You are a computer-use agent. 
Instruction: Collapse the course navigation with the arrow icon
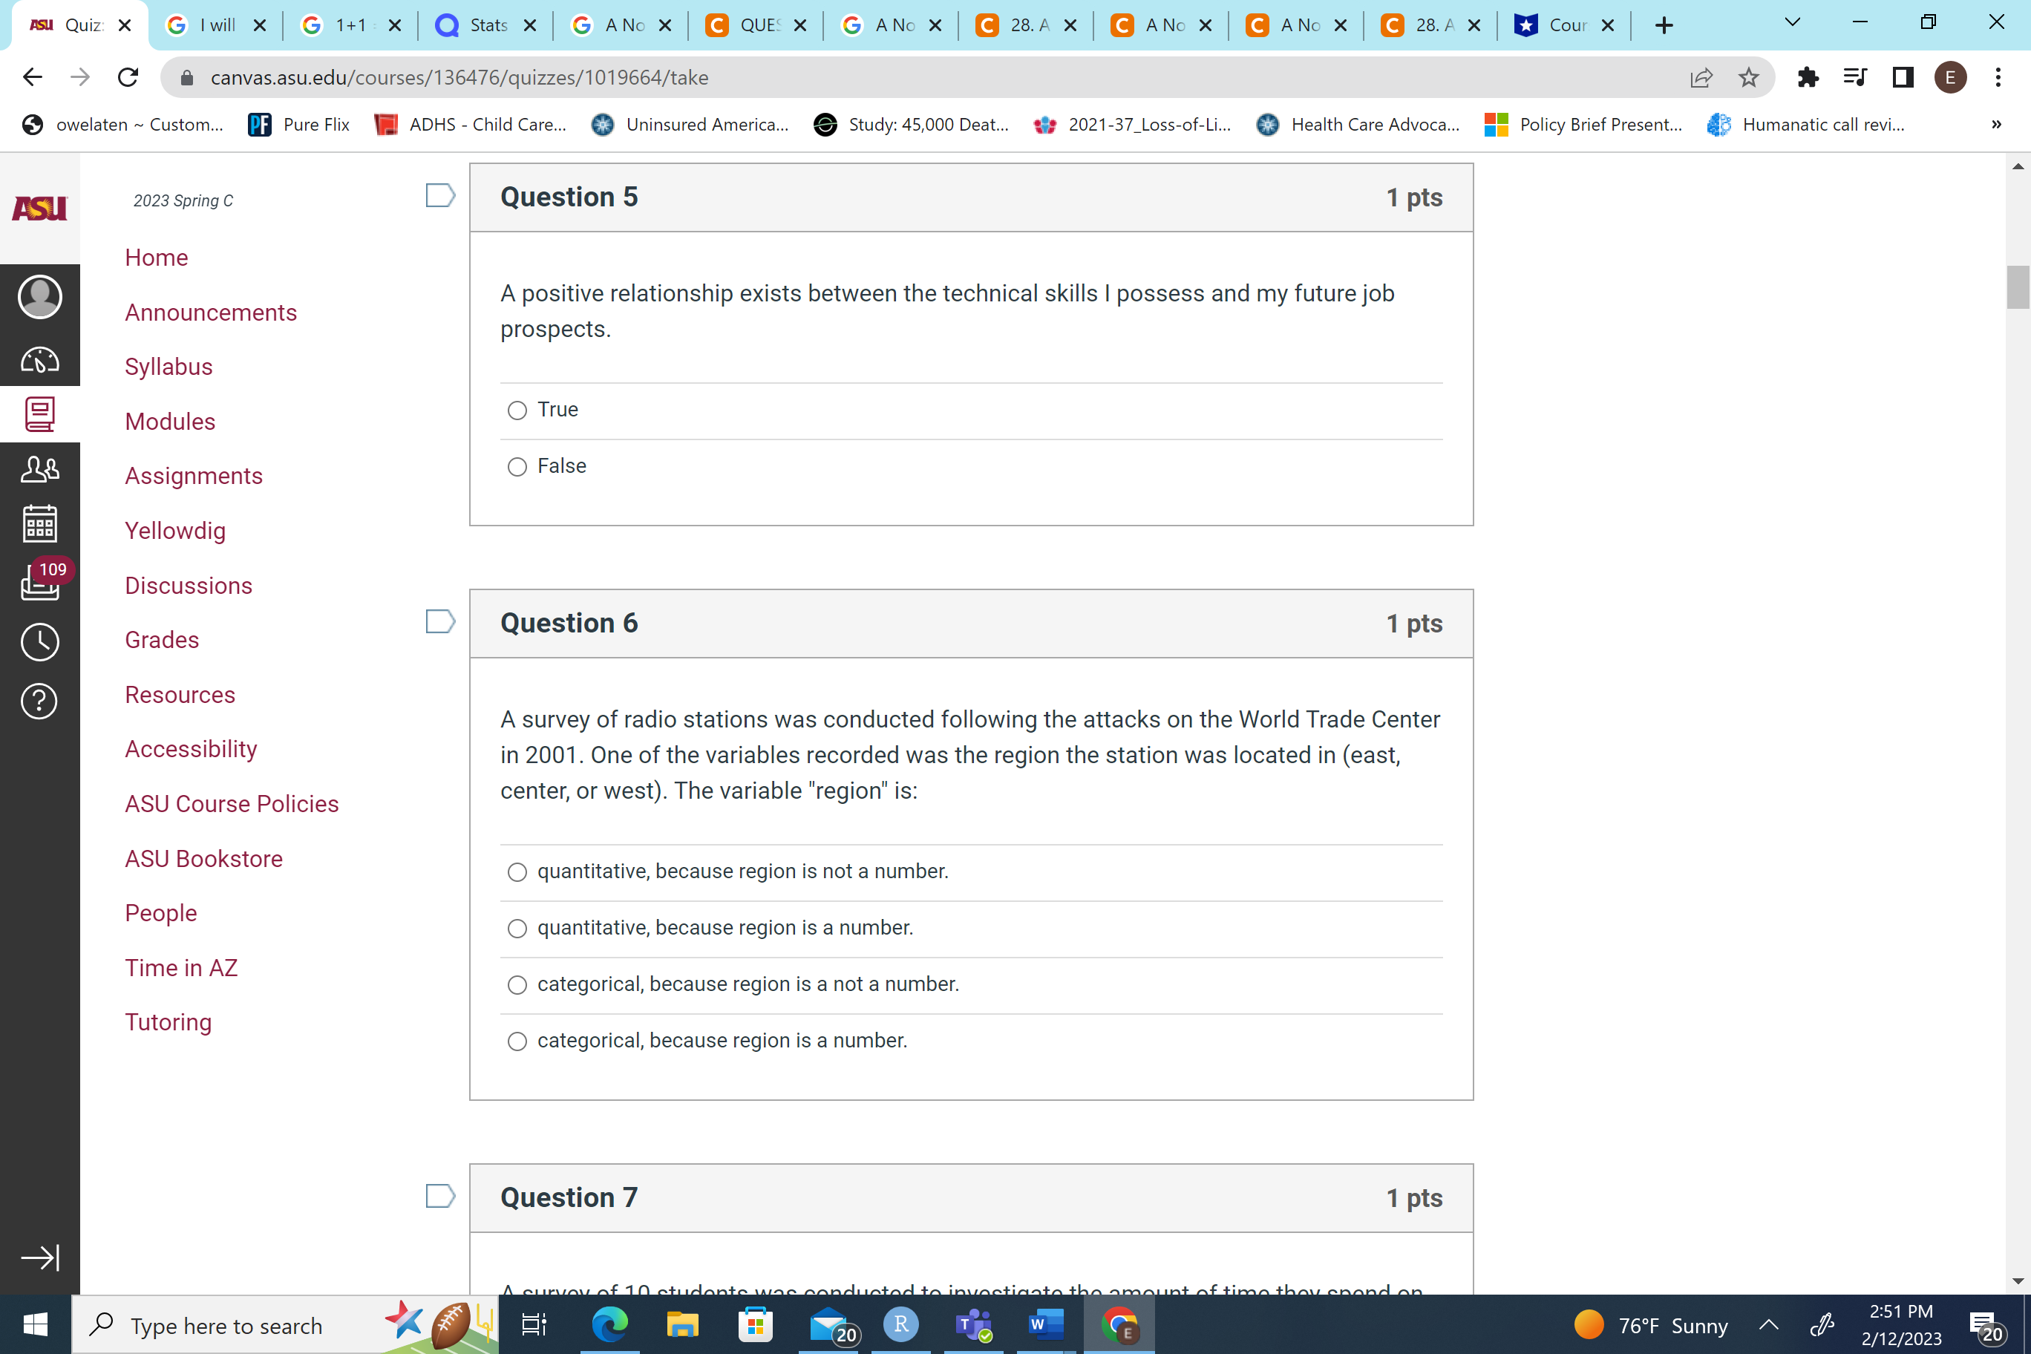[40, 1258]
